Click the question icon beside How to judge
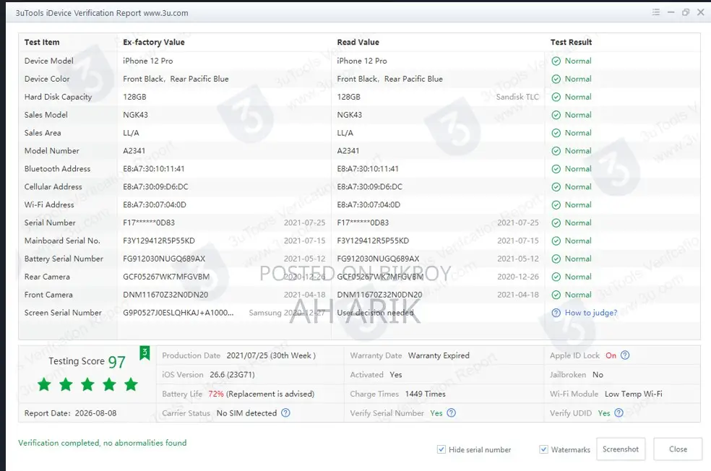Image resolution: width=711 pixels, height=471 pixels. 556,313
